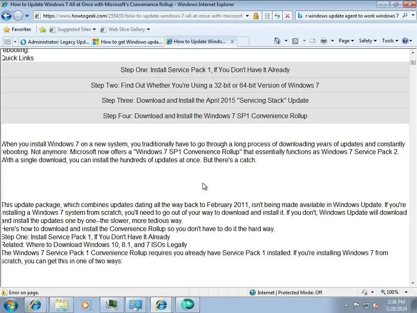Open the Favorites star button
Viewport: 417px width, 313px height.
point(18,29)
